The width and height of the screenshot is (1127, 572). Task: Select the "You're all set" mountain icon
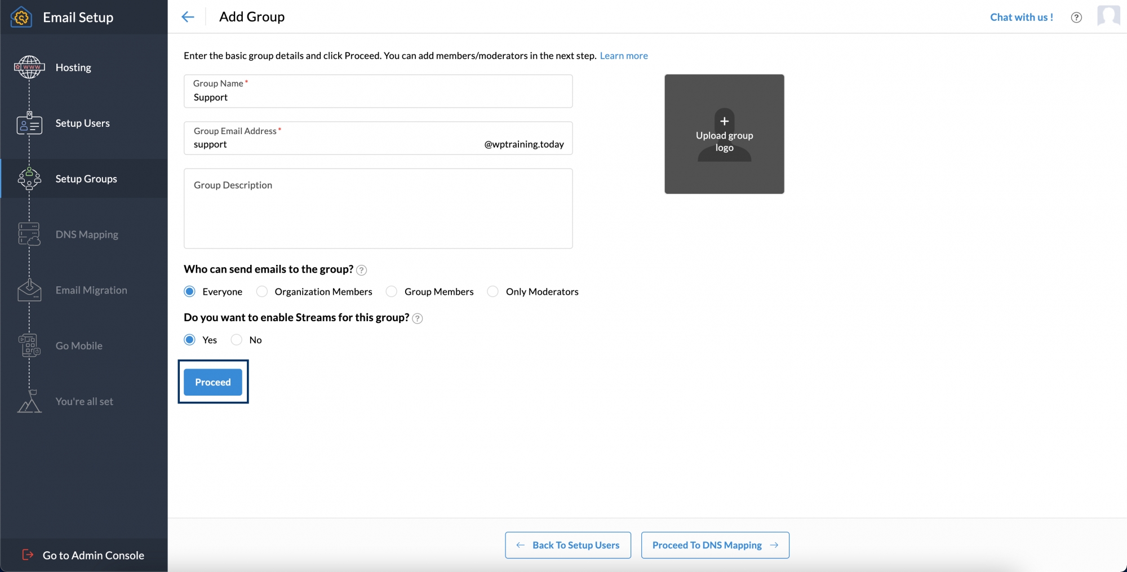(28, 401)
